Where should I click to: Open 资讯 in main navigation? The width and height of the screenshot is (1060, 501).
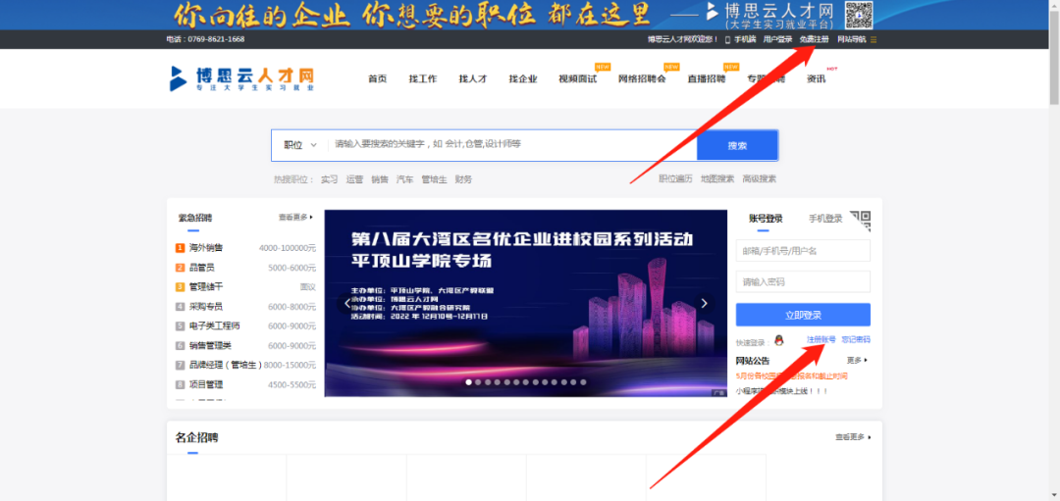816,79
